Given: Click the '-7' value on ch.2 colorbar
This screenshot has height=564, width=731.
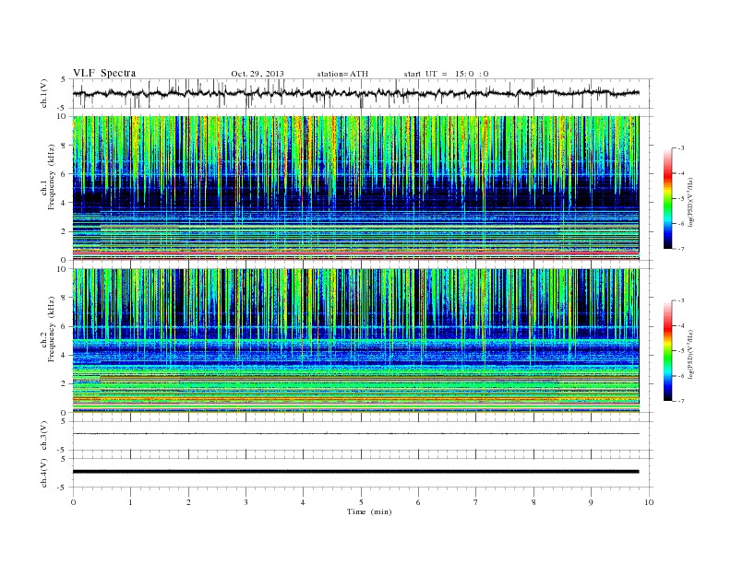Looking at the screenshot, I should pos(681,401).
